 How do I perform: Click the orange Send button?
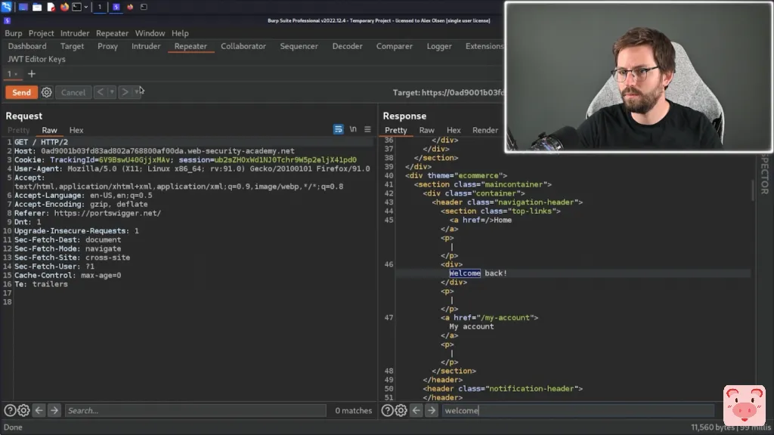coord(21,92)
